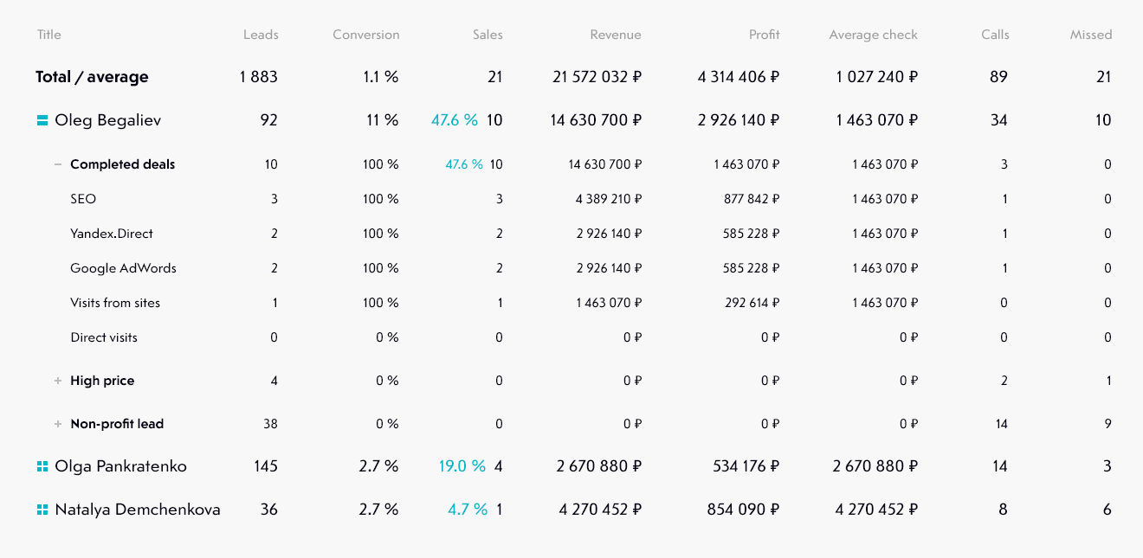Collapse Completed deals minus toggle
The width and height of the screenshot is (1143, 558).
pos(58,164)
